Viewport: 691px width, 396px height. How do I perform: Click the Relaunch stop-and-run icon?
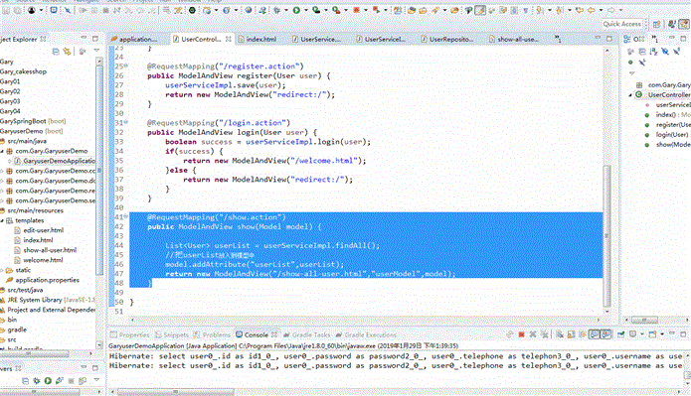tap(376, 10)
